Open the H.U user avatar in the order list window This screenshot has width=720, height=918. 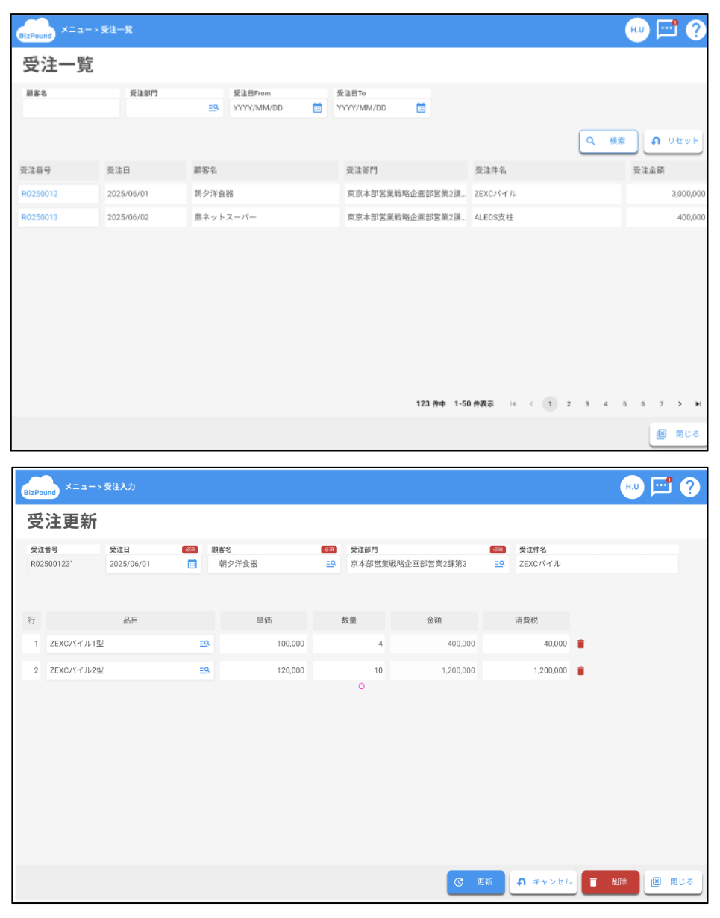[636, 31]
